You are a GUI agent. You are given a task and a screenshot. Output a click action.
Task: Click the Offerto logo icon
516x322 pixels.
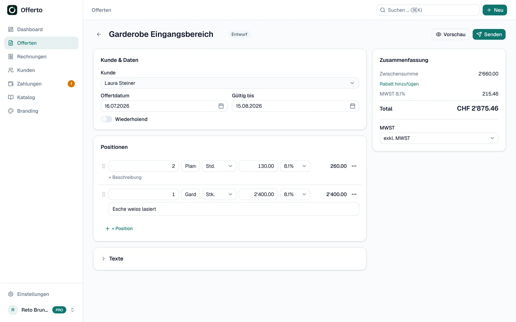click(x=12, y=10)
